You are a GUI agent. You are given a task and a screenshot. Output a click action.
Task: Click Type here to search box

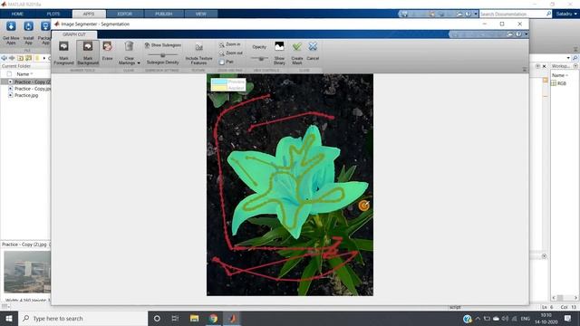(x=82, y=318)
